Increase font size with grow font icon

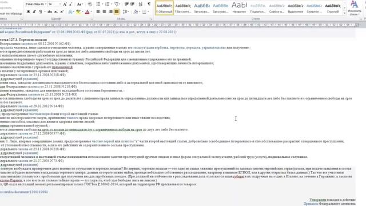pyautogui.click(x=65, y=4)
